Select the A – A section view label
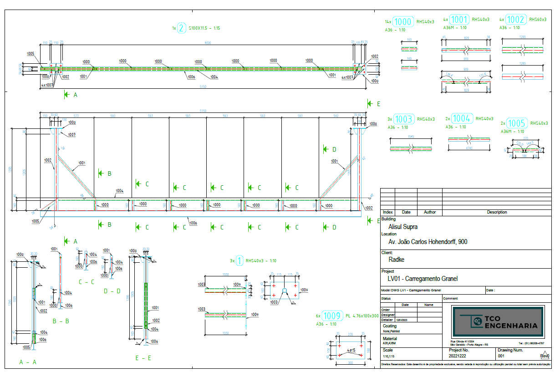The height and width of the screenshot is (372, 555). click(28, 362)
